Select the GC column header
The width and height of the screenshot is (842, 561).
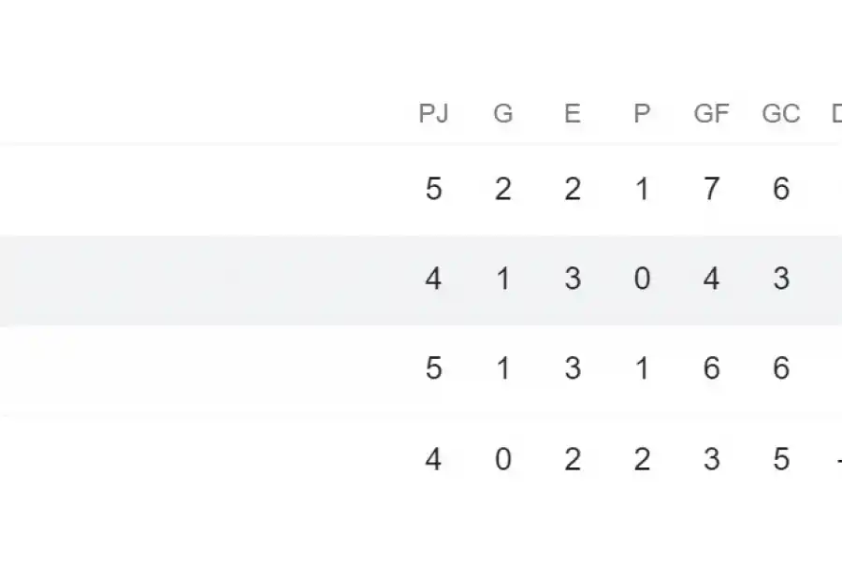pyautogui.click(x=781, y=114)
